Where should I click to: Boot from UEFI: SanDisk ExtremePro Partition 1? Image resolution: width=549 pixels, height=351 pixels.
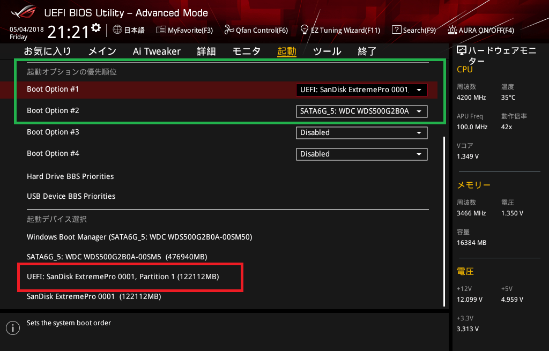tap(123, 277)
